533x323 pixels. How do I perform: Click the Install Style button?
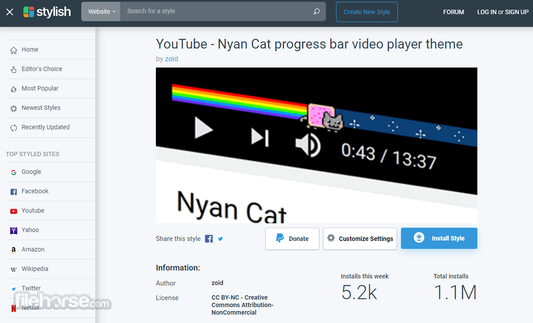(439, 238)
